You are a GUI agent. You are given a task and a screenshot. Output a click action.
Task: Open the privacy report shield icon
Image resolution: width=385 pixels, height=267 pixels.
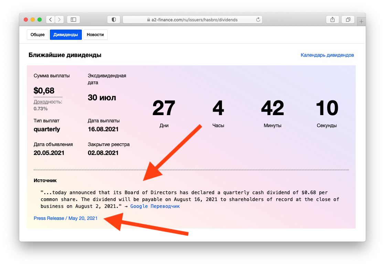pyautogui.click(x=114, y=20)
